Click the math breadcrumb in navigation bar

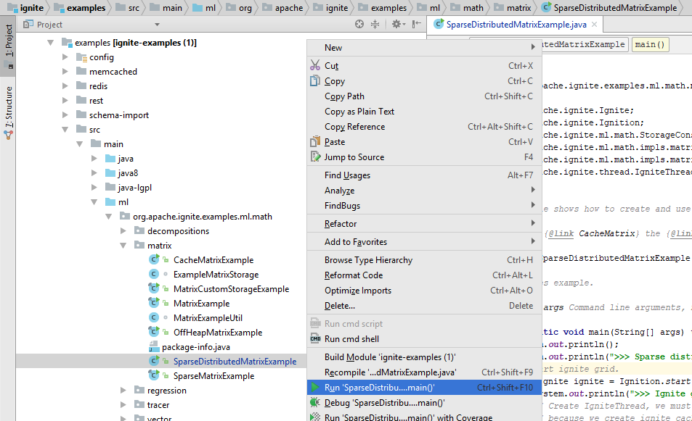coord(468,7)
